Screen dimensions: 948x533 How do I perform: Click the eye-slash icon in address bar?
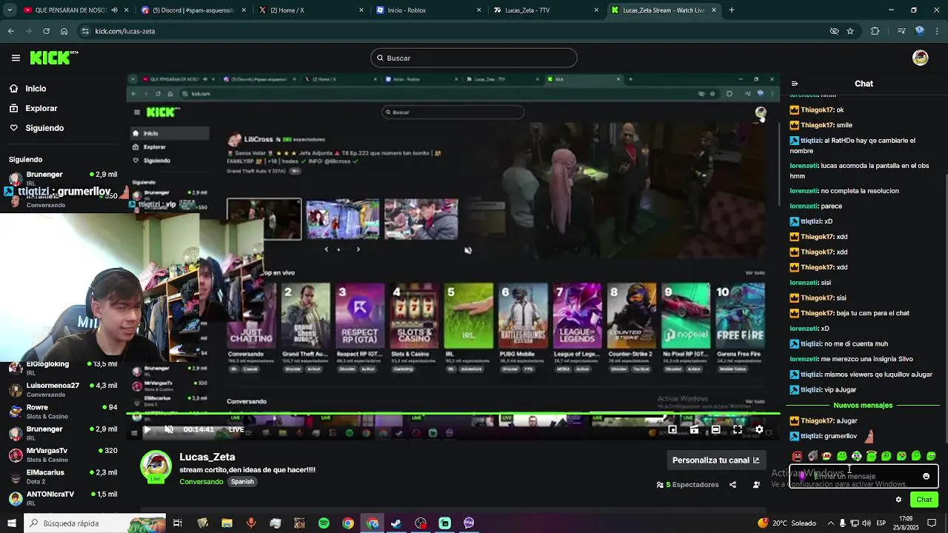[x=834, y=31]
